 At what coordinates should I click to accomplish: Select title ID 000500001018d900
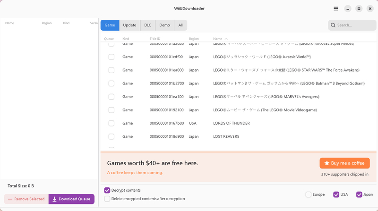pos(167,136)
